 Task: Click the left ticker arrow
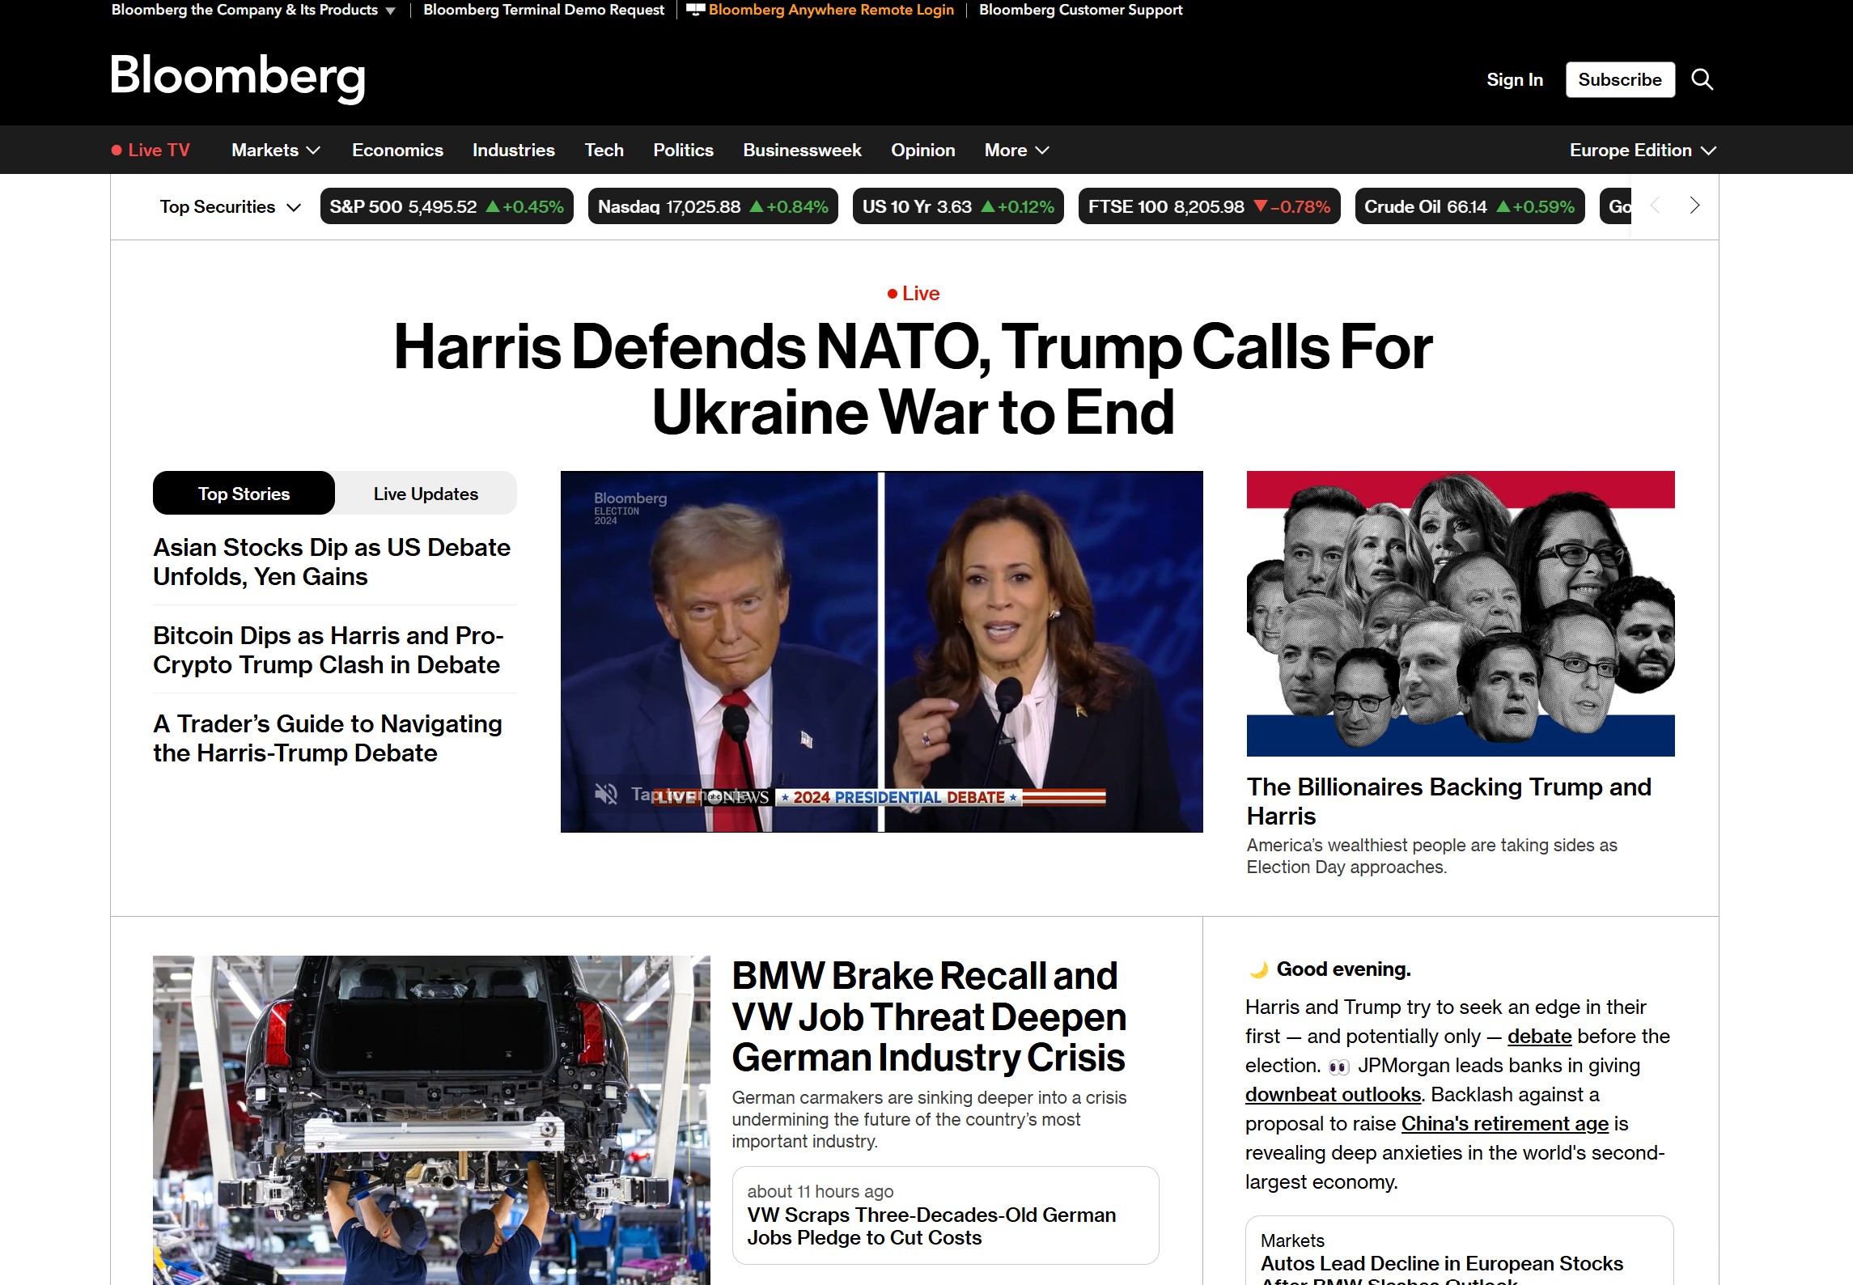tap(1655, 206)
